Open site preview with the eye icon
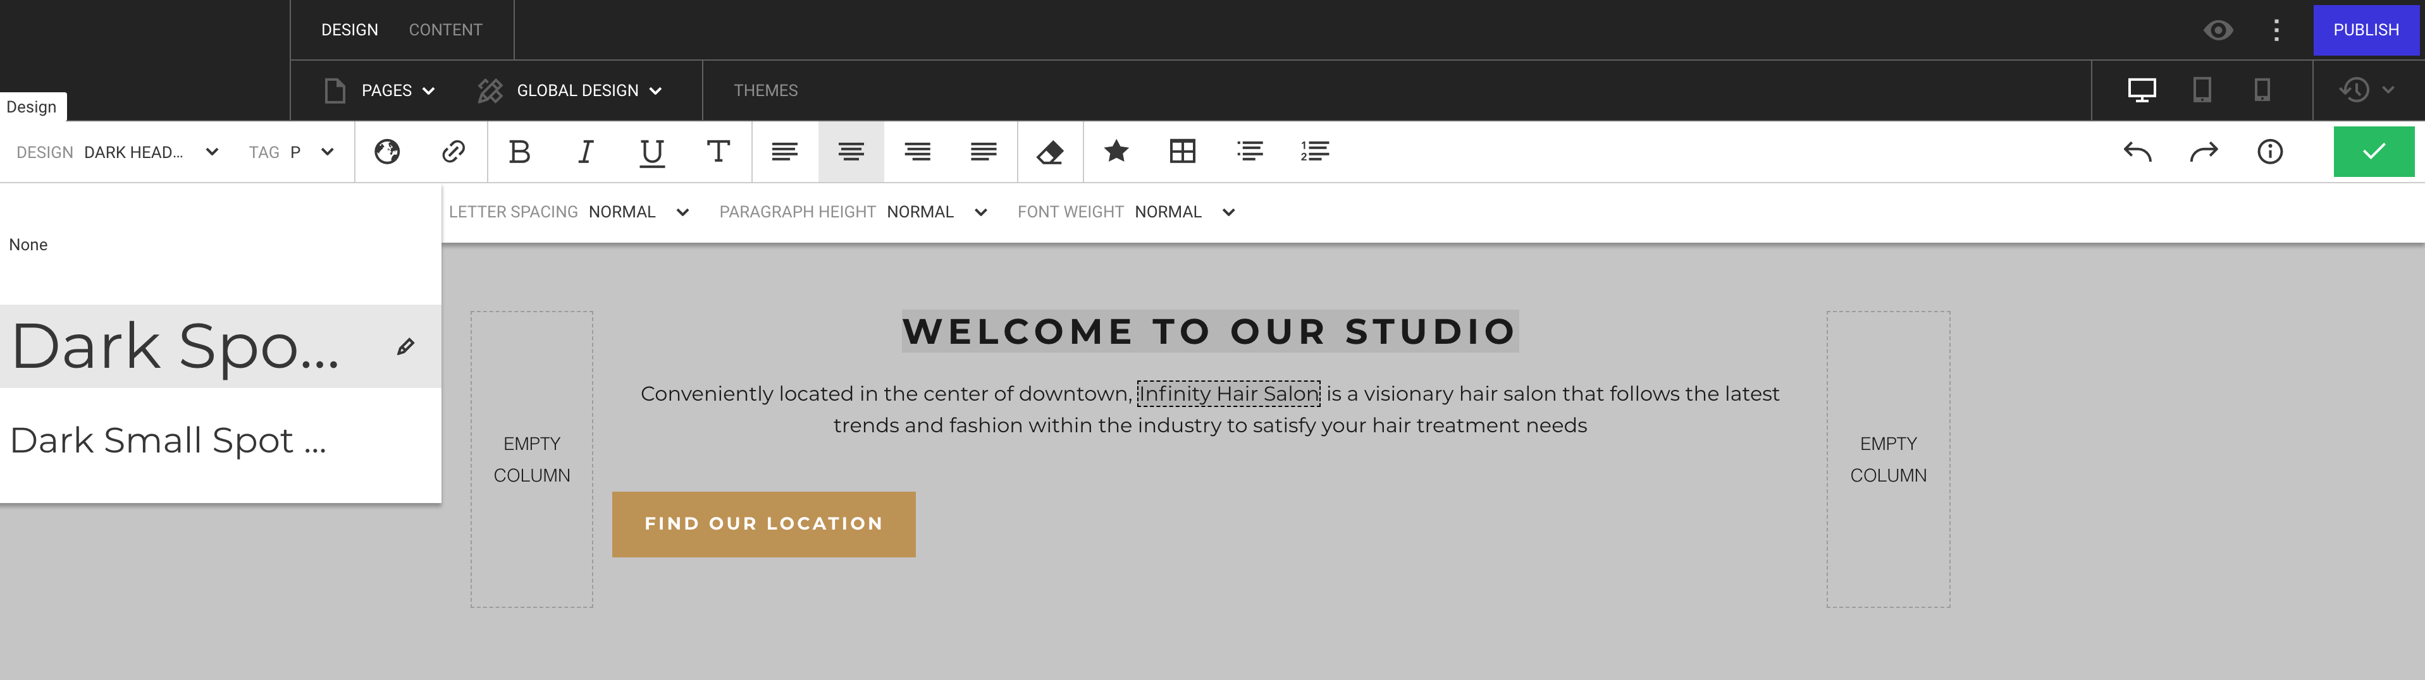 point(2218,29)
